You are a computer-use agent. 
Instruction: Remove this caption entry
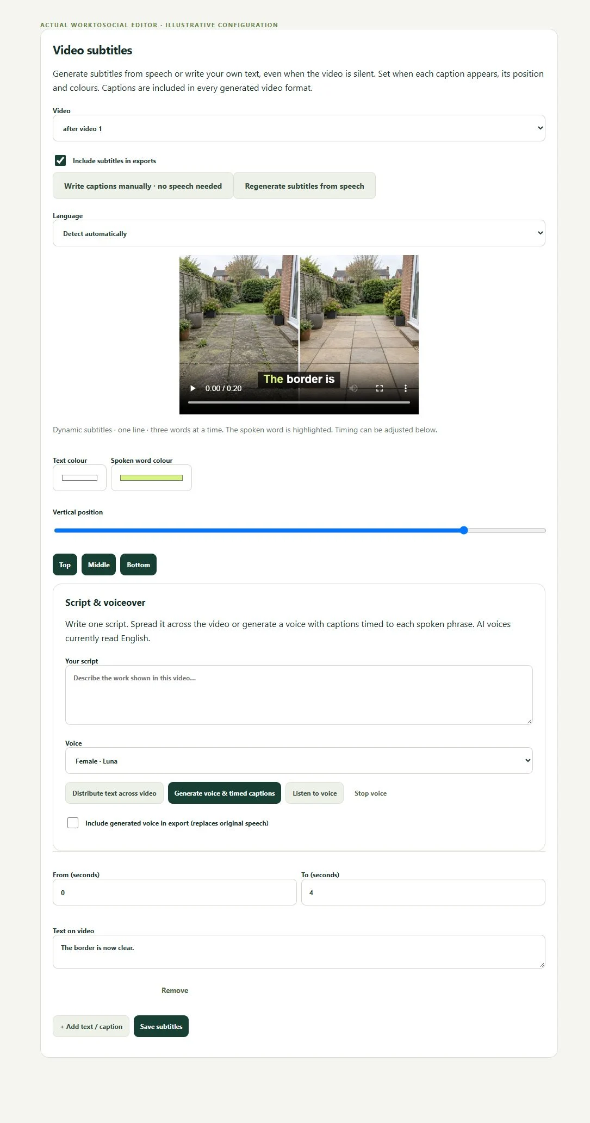[175, 990]
